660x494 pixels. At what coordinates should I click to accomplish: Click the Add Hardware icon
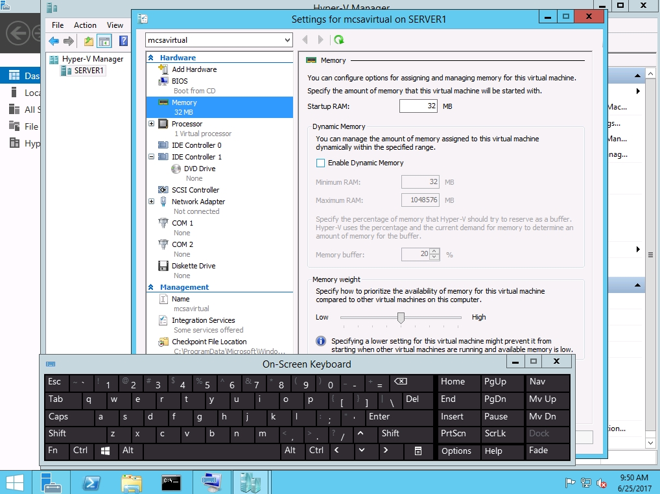tap(163, 69)
